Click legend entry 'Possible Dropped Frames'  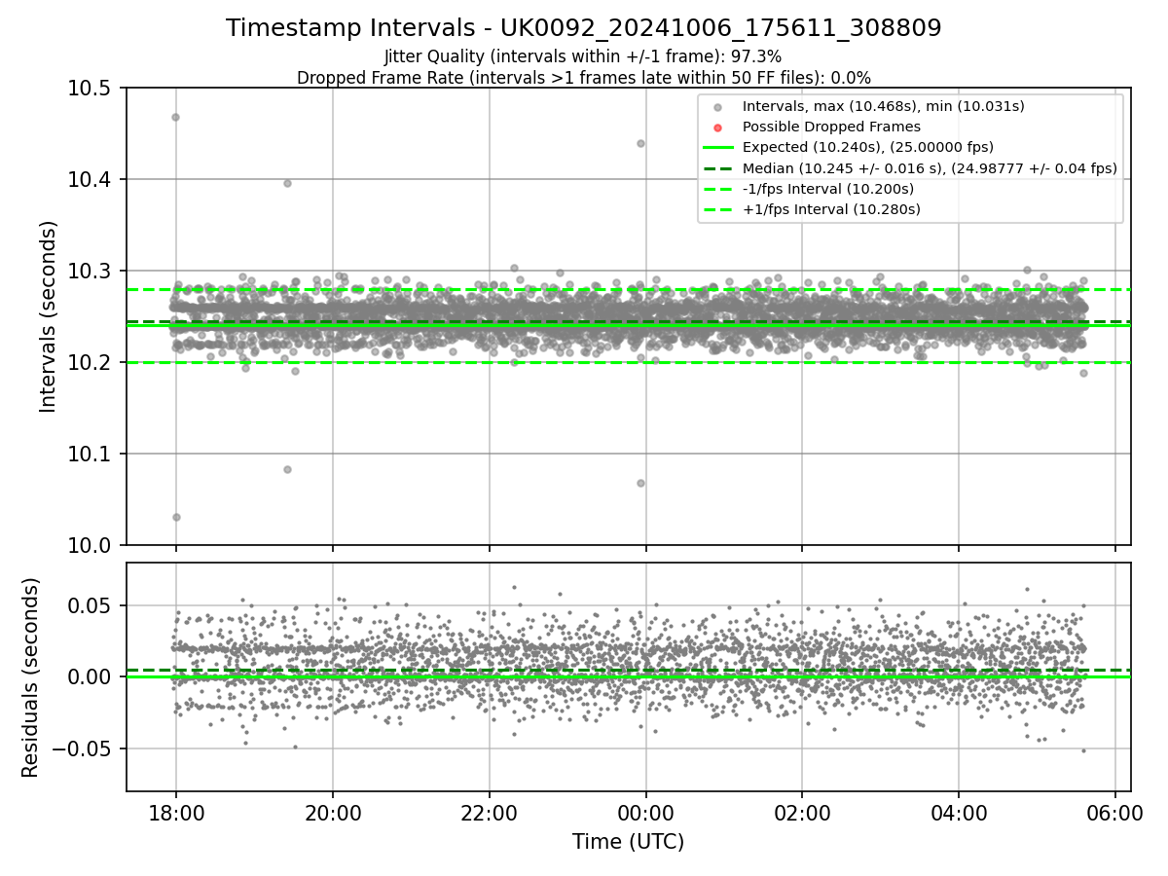[x=831, y=127]
